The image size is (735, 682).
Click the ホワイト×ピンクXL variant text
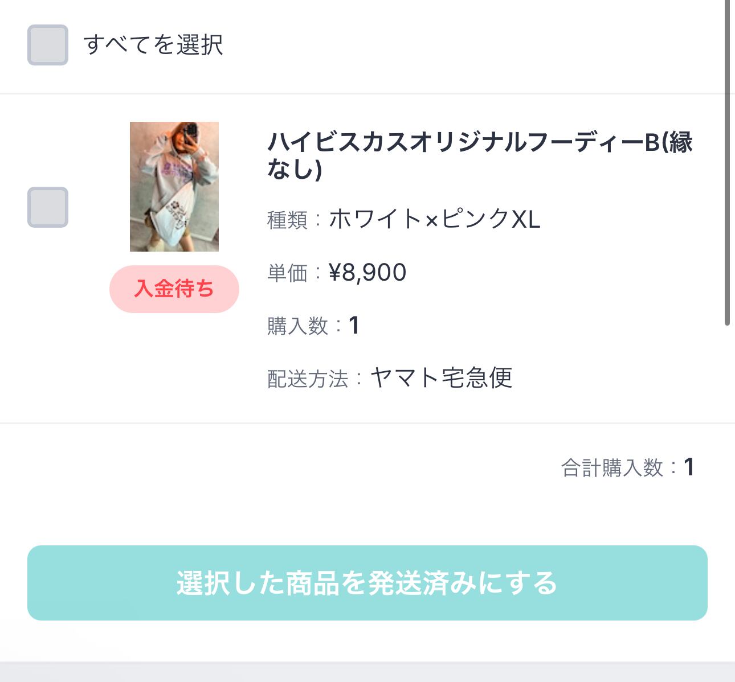pyautogui.click(x=434, y=219)
